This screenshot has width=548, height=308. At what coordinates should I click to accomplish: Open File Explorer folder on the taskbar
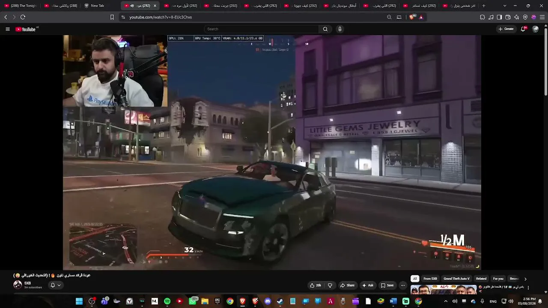(x=205, y=301)
